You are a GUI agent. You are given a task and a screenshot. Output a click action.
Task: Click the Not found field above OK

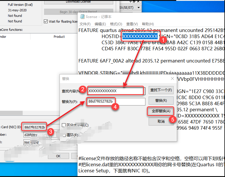pos(42,142)
